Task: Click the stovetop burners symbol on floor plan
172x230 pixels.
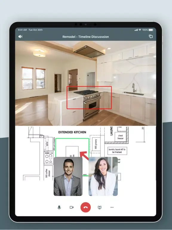Action: [x=49, y=158]
